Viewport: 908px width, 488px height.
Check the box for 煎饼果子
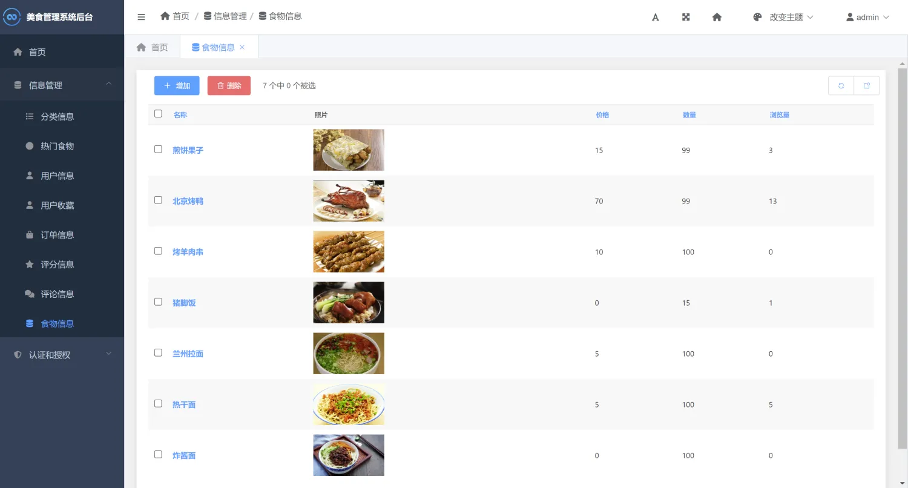point(158,149)
